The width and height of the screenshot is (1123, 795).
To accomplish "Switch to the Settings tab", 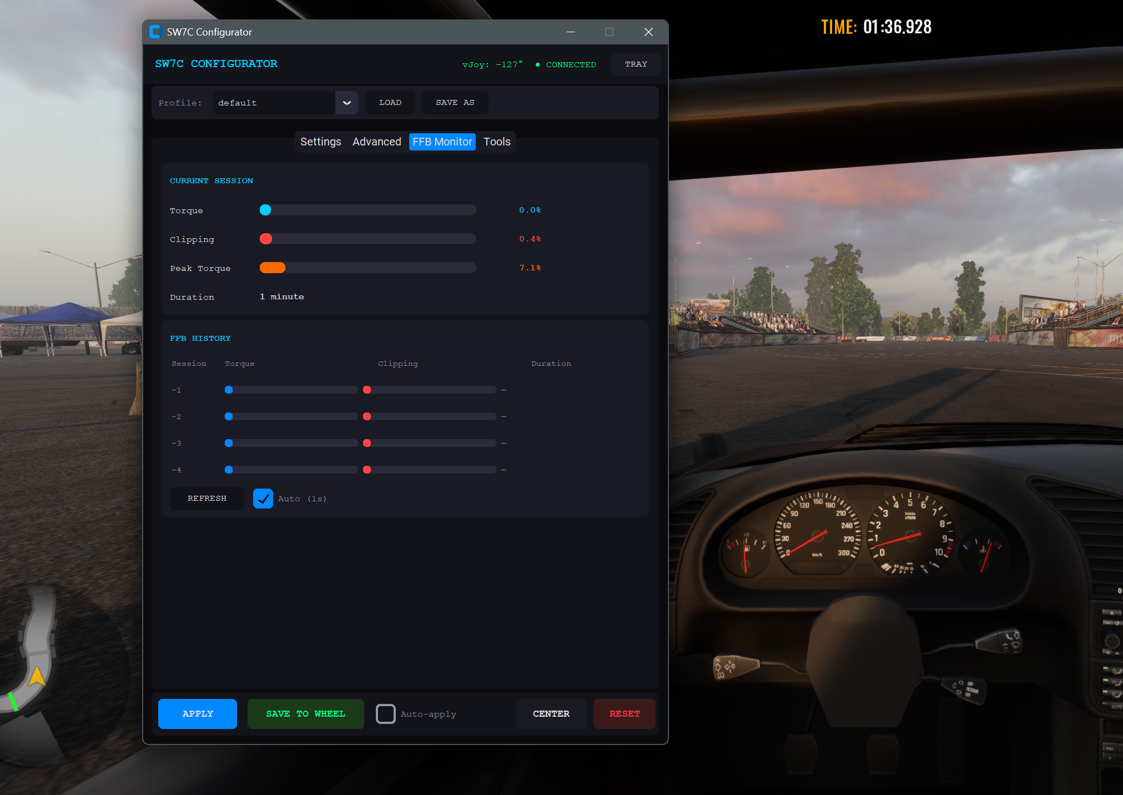I will tap(320, 142).
